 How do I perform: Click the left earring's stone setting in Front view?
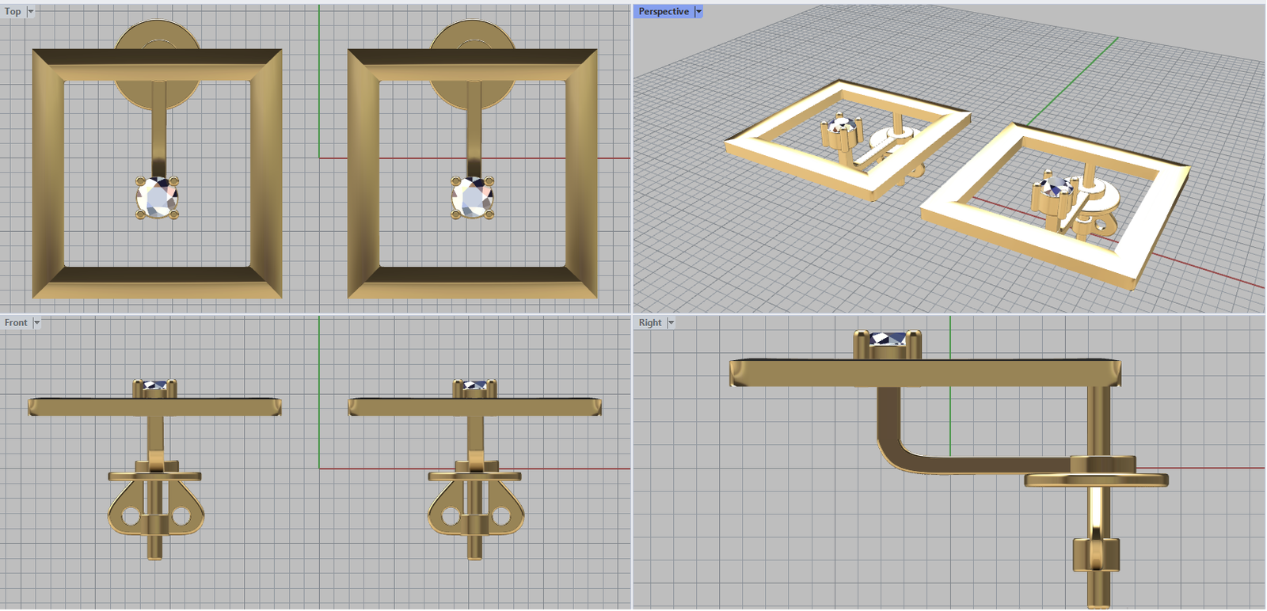point(154,389)
